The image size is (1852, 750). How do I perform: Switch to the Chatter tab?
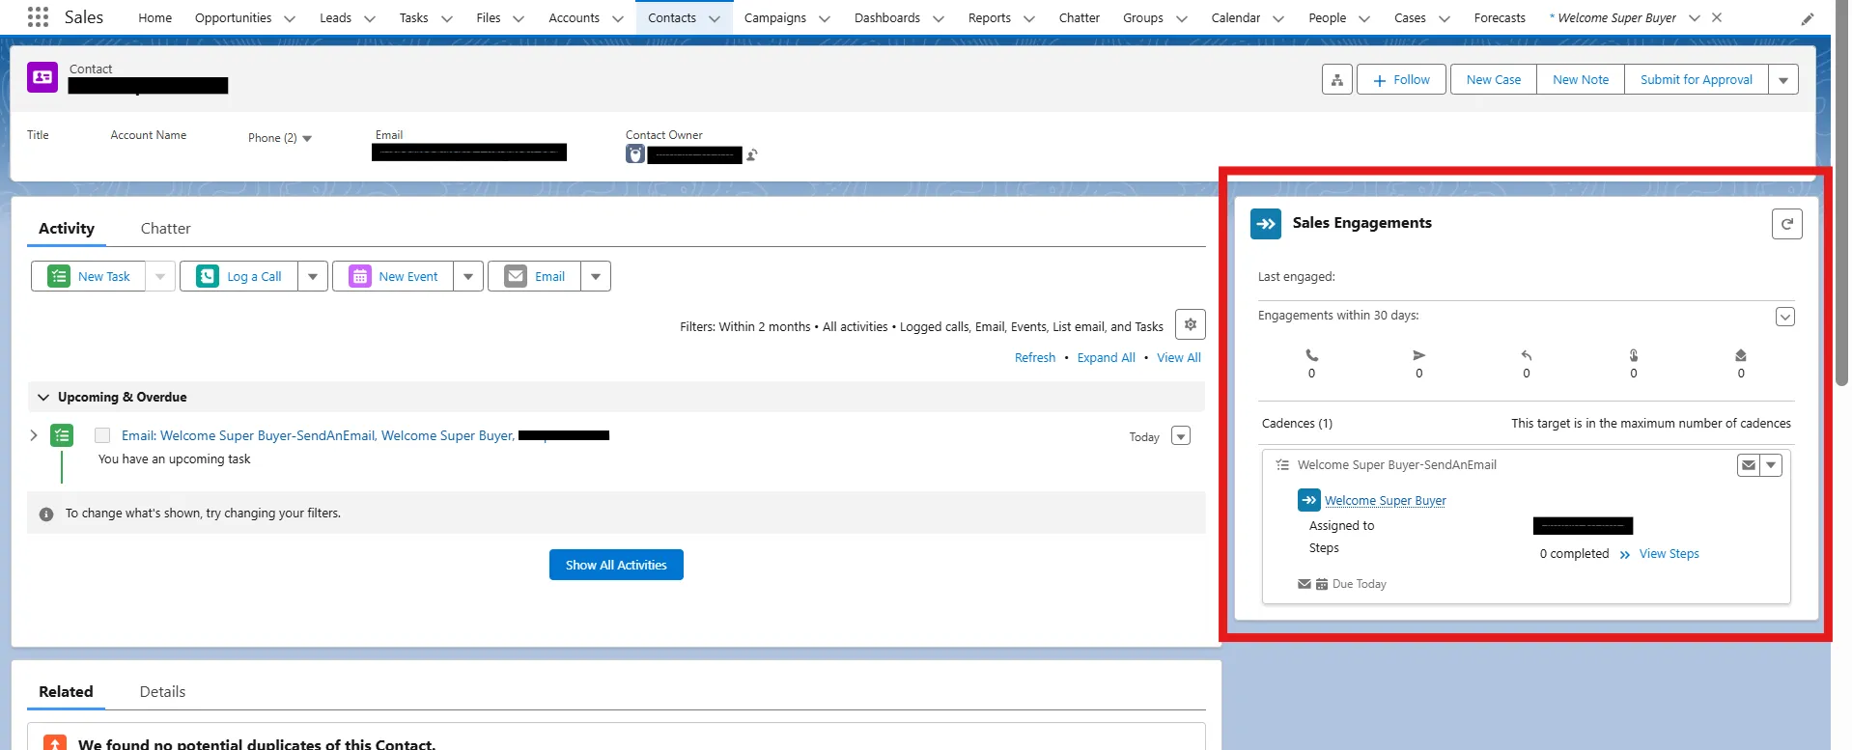[165, 229]
